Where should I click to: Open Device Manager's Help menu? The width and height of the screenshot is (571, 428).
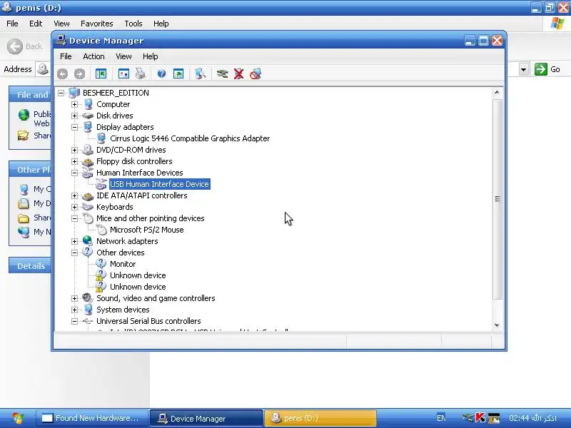150,56
